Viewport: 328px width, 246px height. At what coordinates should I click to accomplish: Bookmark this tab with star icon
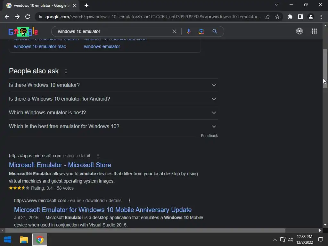(x=277, y=17)
